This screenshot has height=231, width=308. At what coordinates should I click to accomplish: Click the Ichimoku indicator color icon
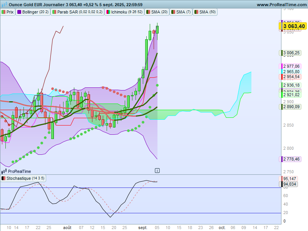pos(108,12)
